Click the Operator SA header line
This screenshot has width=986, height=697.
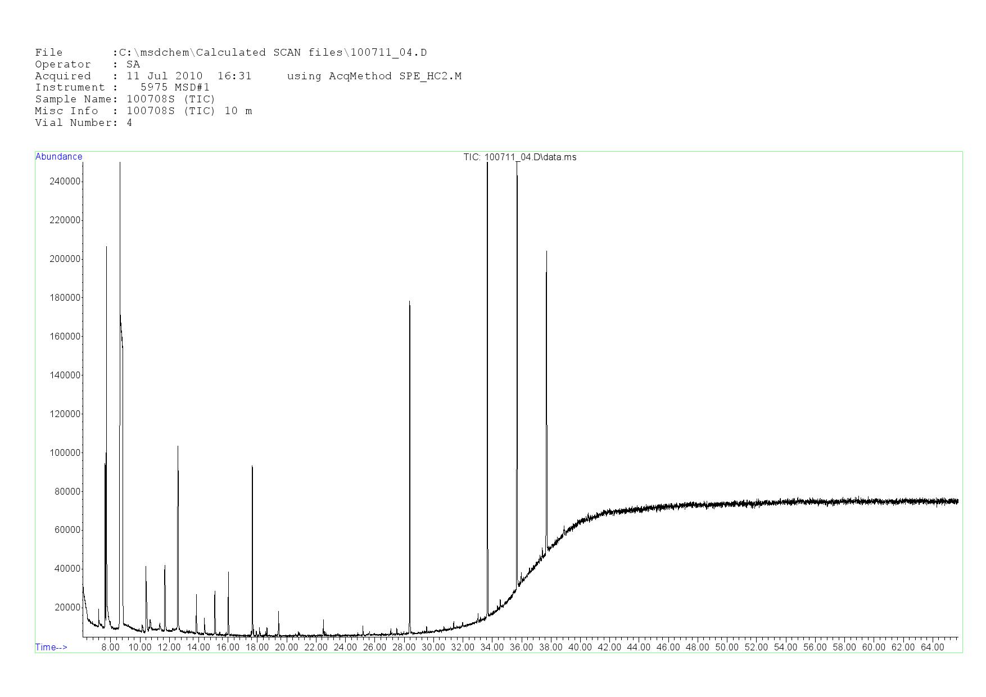pos(87,65)
